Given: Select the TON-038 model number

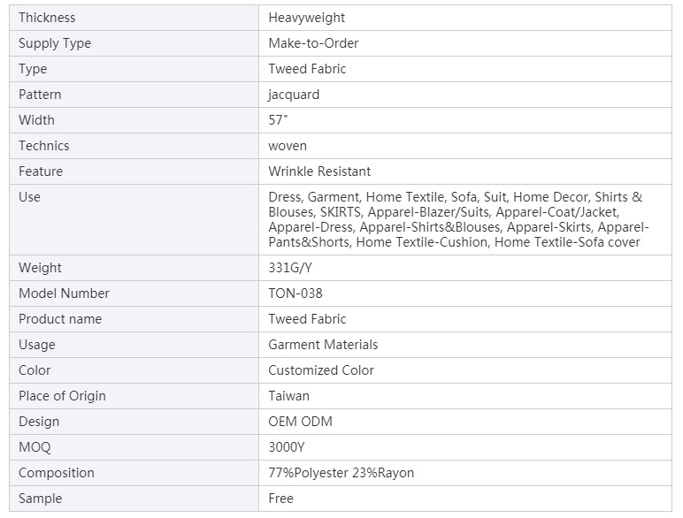Looking at the screenshot, I should [x=295, y=293].
